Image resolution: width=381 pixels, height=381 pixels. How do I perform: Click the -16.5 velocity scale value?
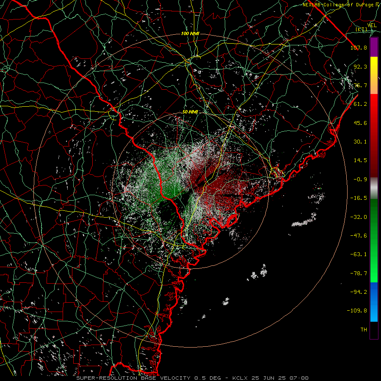359,198
